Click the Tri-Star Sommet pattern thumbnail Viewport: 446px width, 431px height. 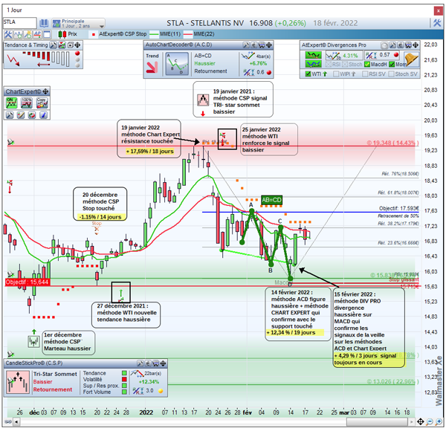point(18,382)
